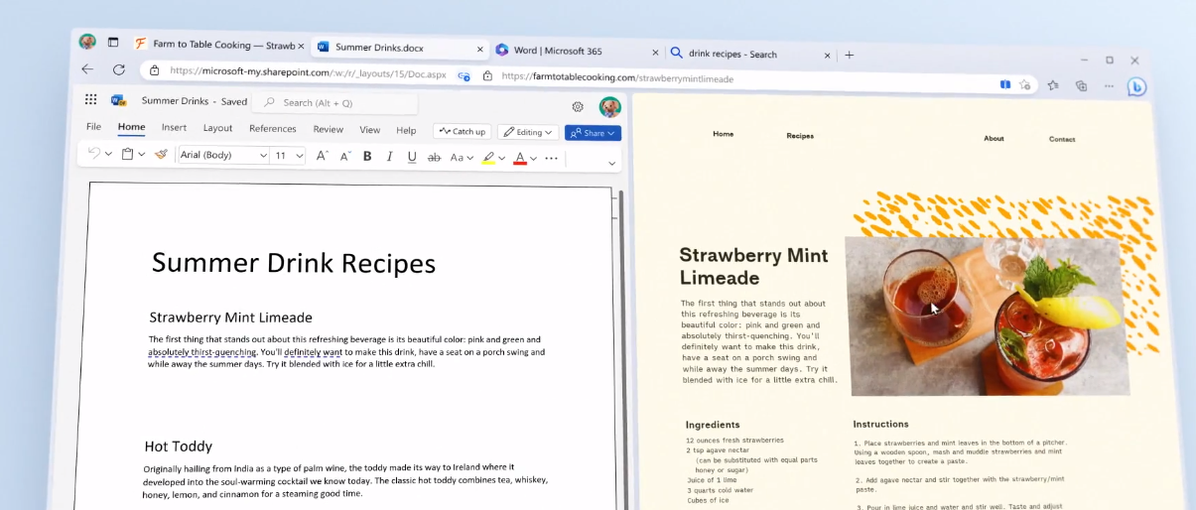This screenshot has height=510, width=1196.
Task: Close the Summer Drinks.docx tab
Action: 480,49
